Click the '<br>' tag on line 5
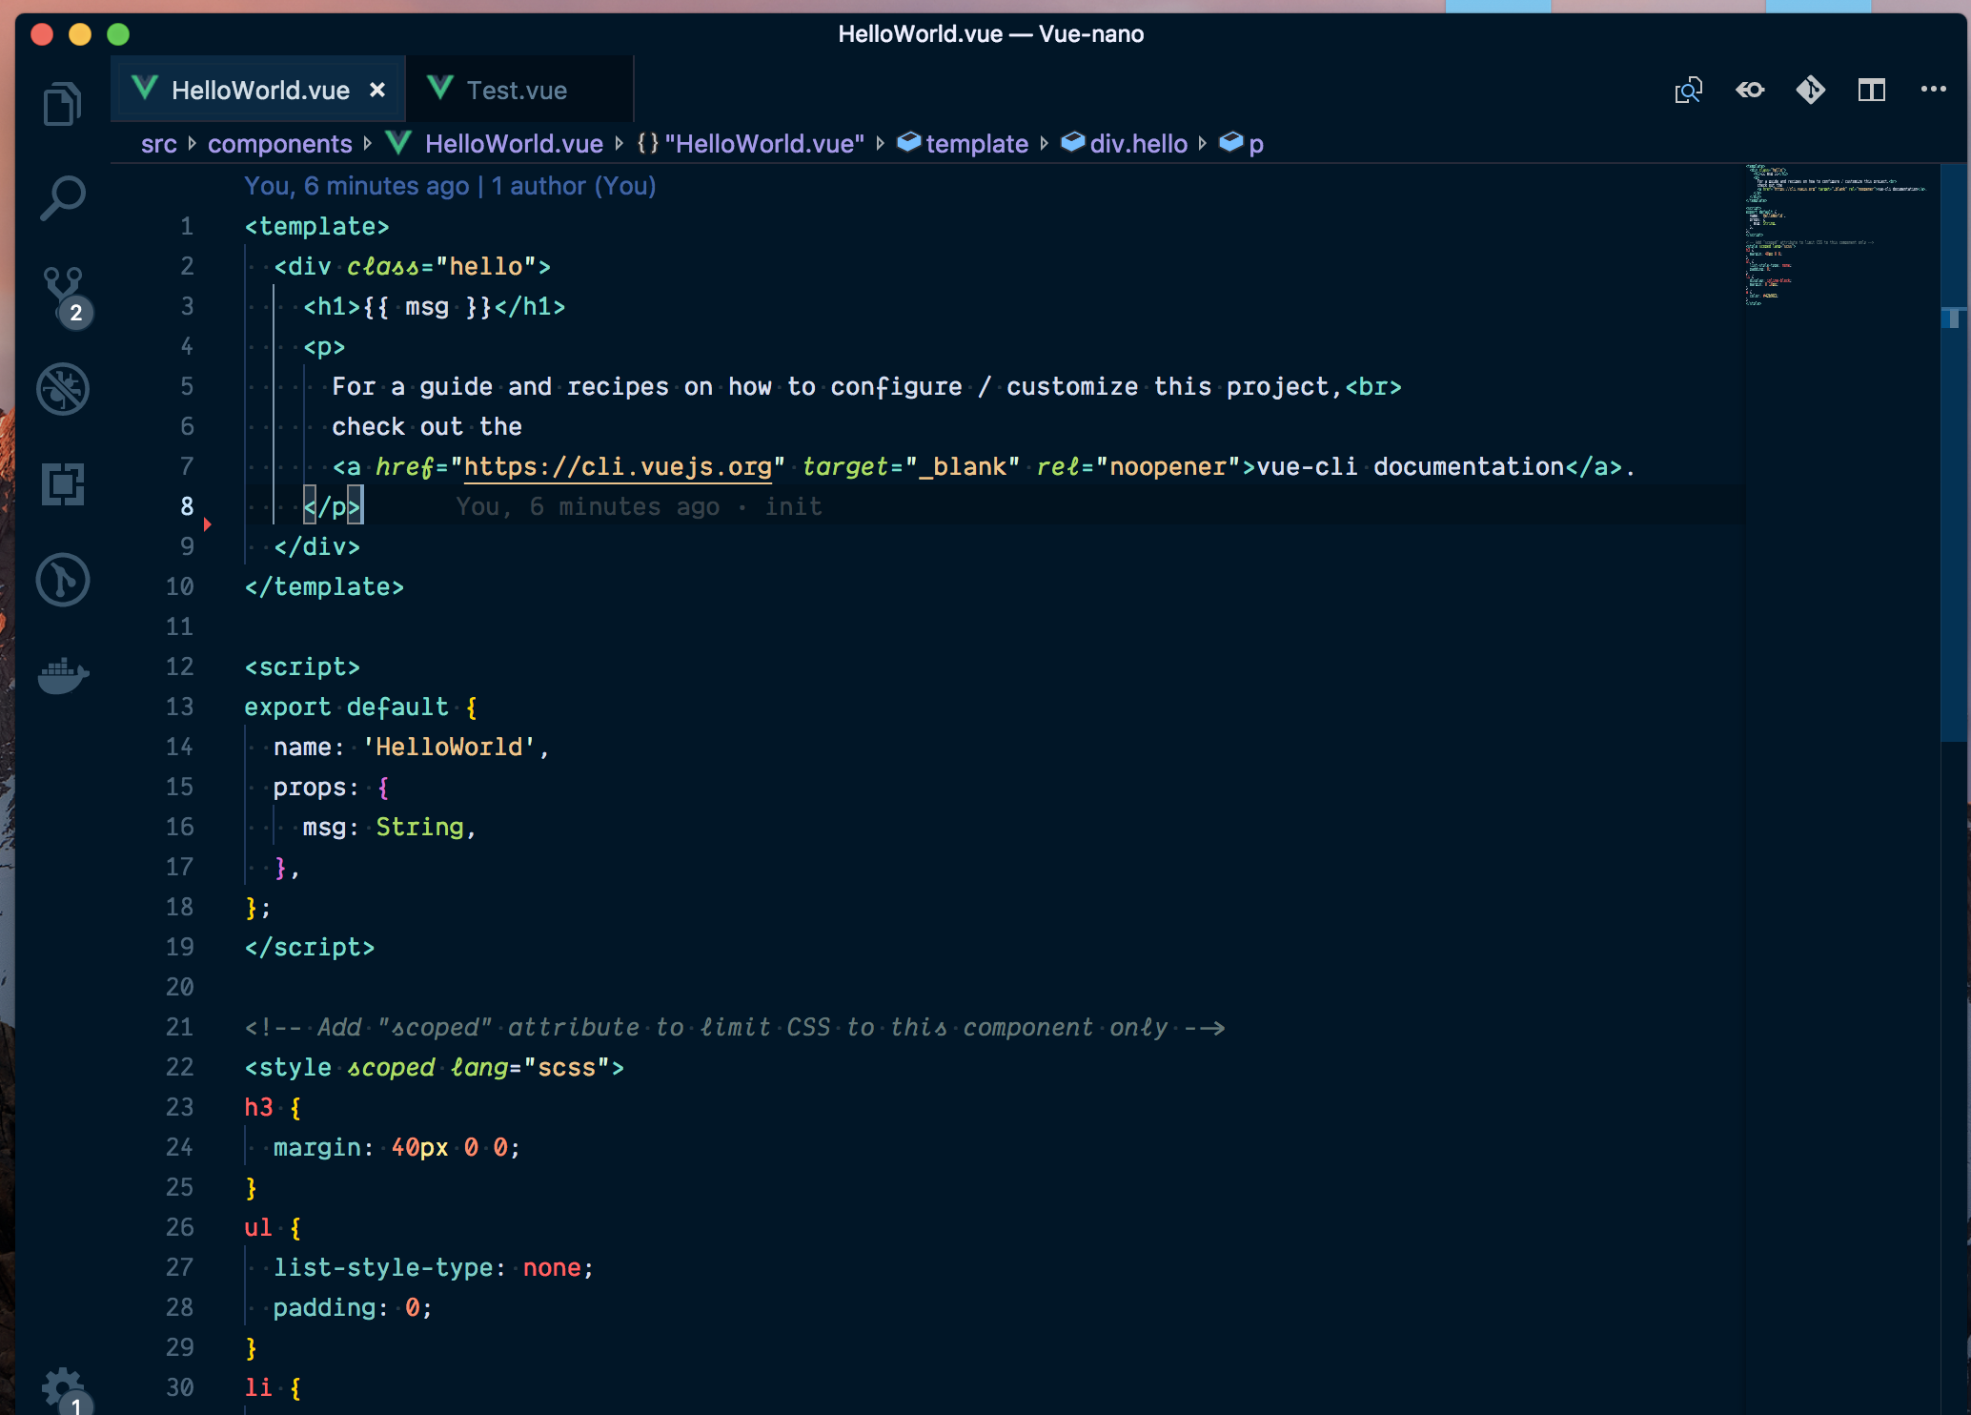 click(x=1372, y=386)
